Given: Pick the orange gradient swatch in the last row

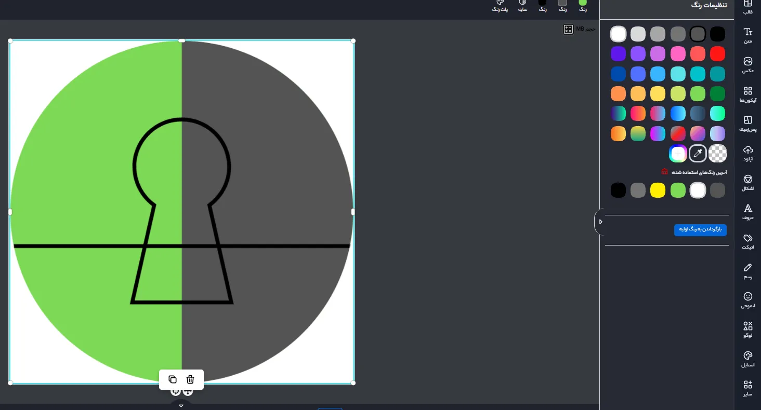Looking at the screenshot, I should click(618, 133).
